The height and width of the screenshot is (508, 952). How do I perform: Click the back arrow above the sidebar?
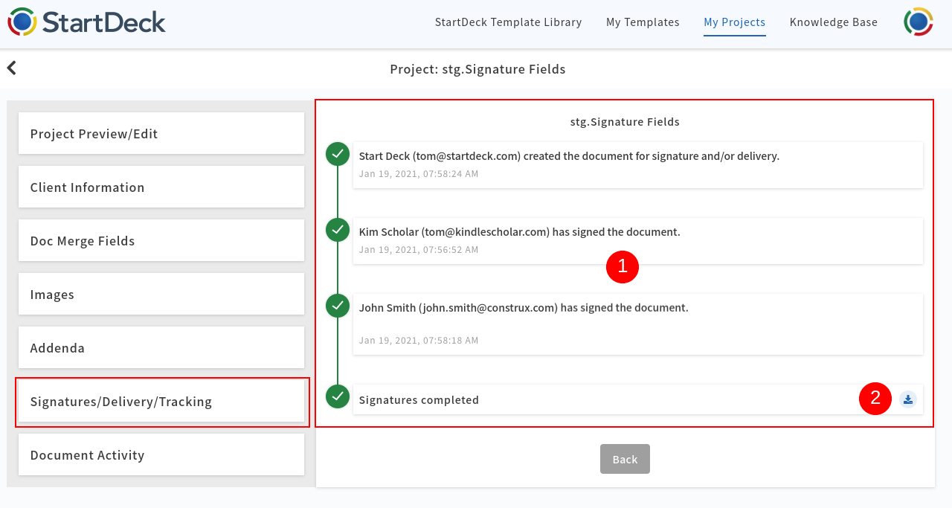(x=11, y=67)
